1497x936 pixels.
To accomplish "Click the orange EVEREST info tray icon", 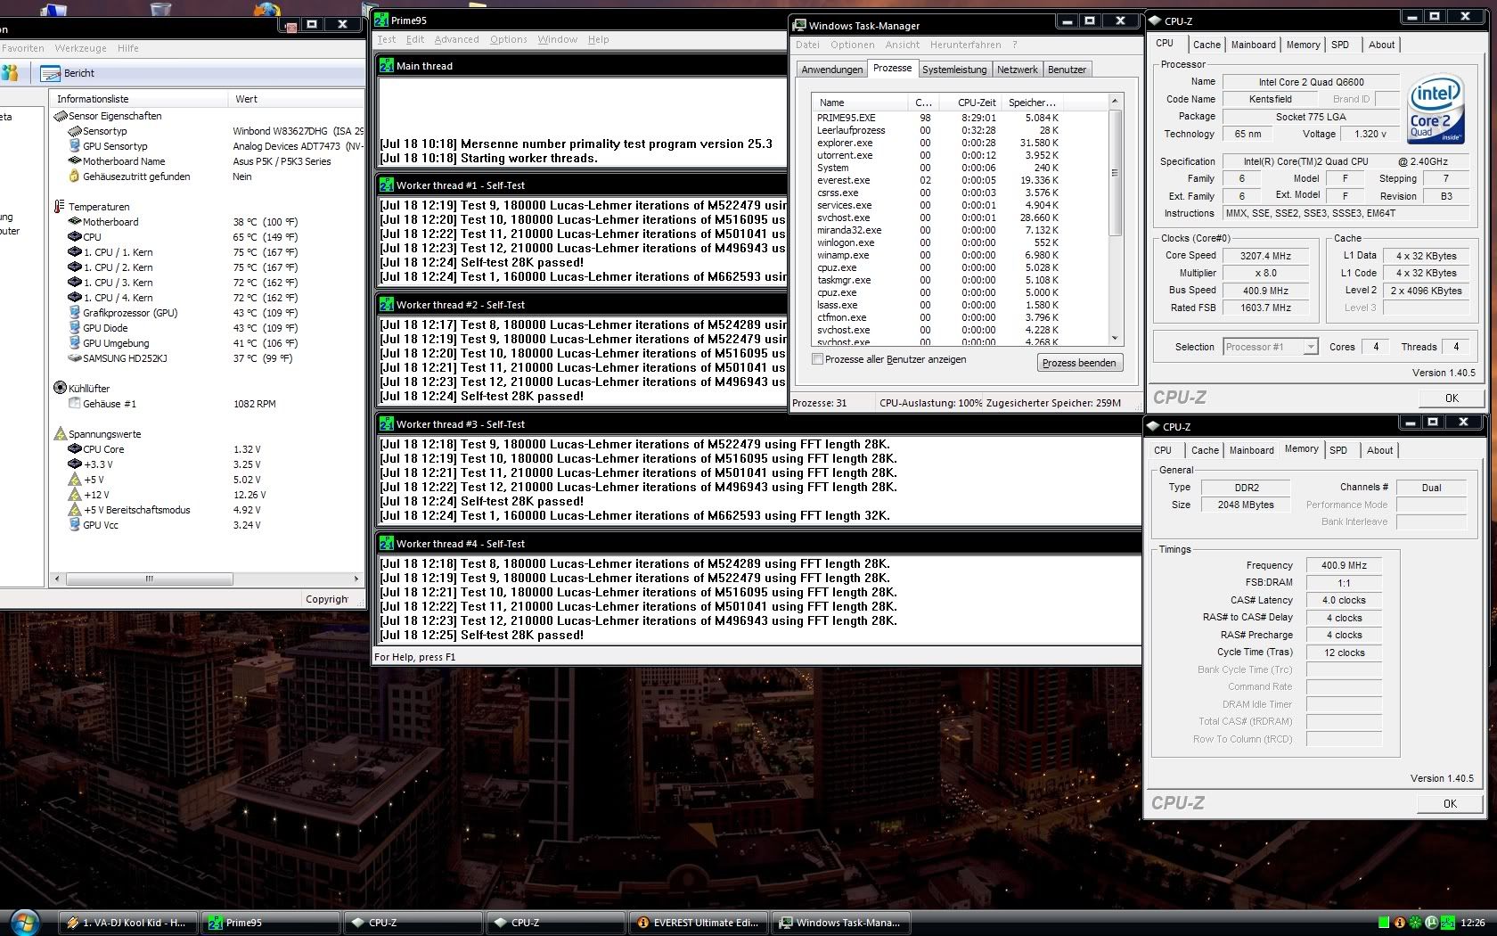I will pos(1400,923).
